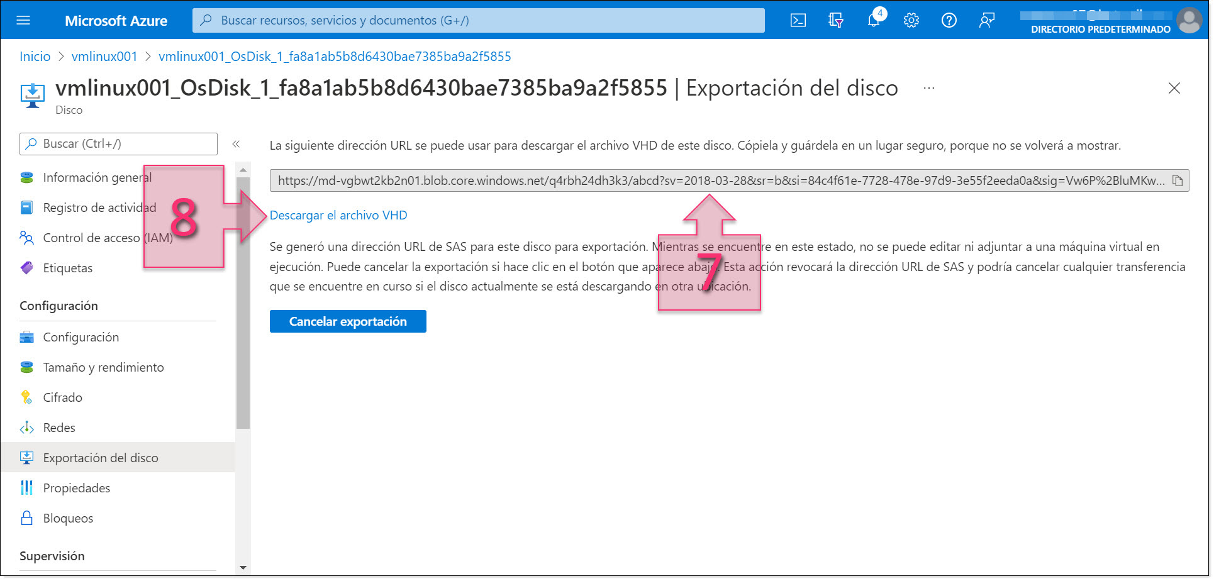Open the ellipsis more options menu

(928, 89)
